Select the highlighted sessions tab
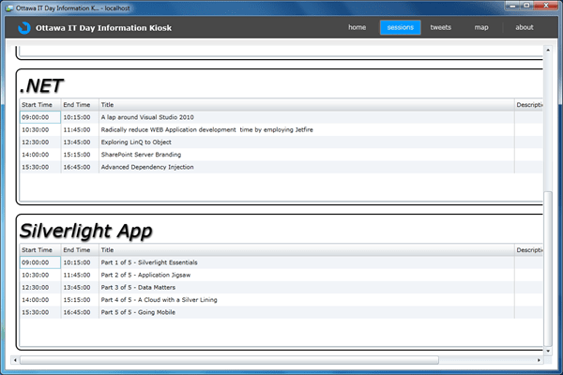The image size is (563, 375). click(400, 27)
